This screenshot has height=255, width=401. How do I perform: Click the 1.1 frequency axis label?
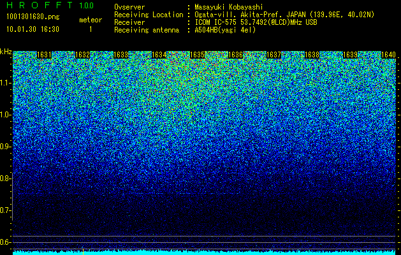(5, 83)
